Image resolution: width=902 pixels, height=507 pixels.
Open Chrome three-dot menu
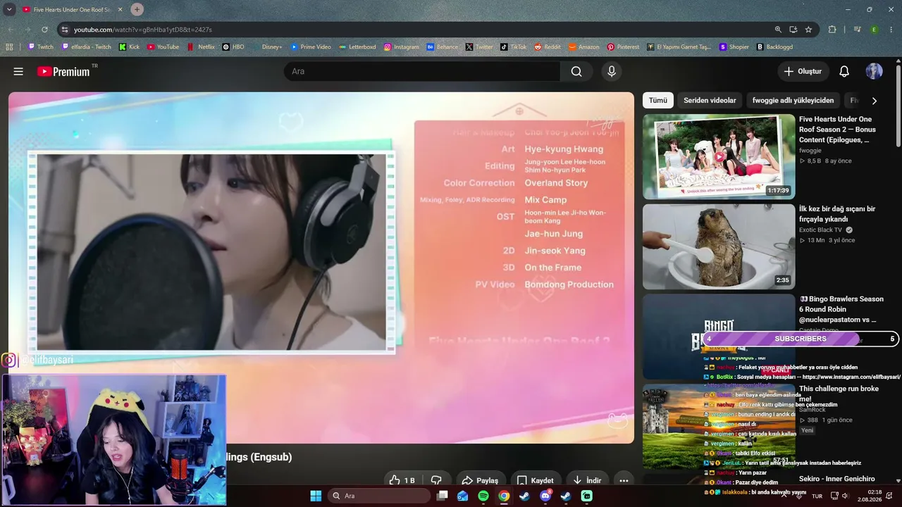[x=891, y=30]
